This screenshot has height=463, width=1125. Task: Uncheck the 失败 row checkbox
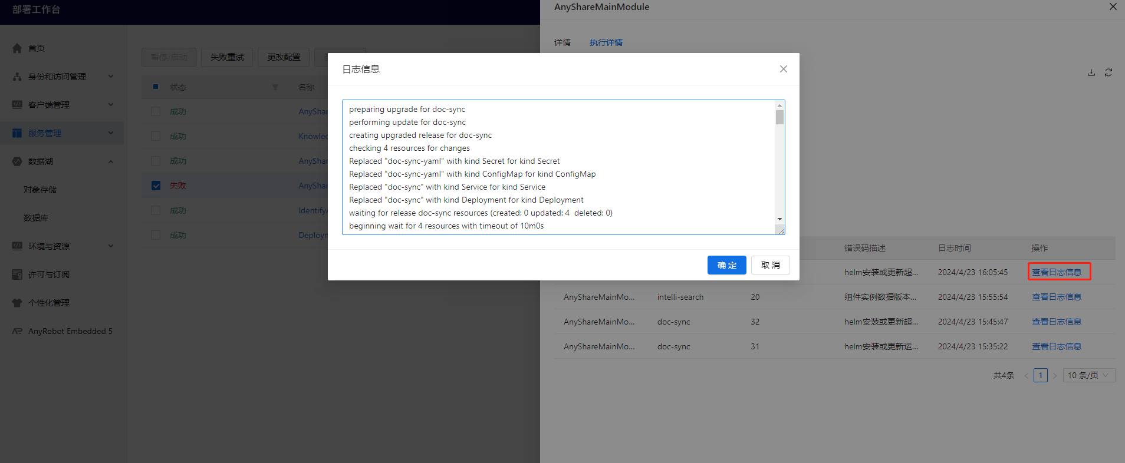point(156,186)
